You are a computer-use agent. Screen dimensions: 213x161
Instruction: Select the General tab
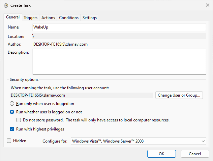coord(13,17)
